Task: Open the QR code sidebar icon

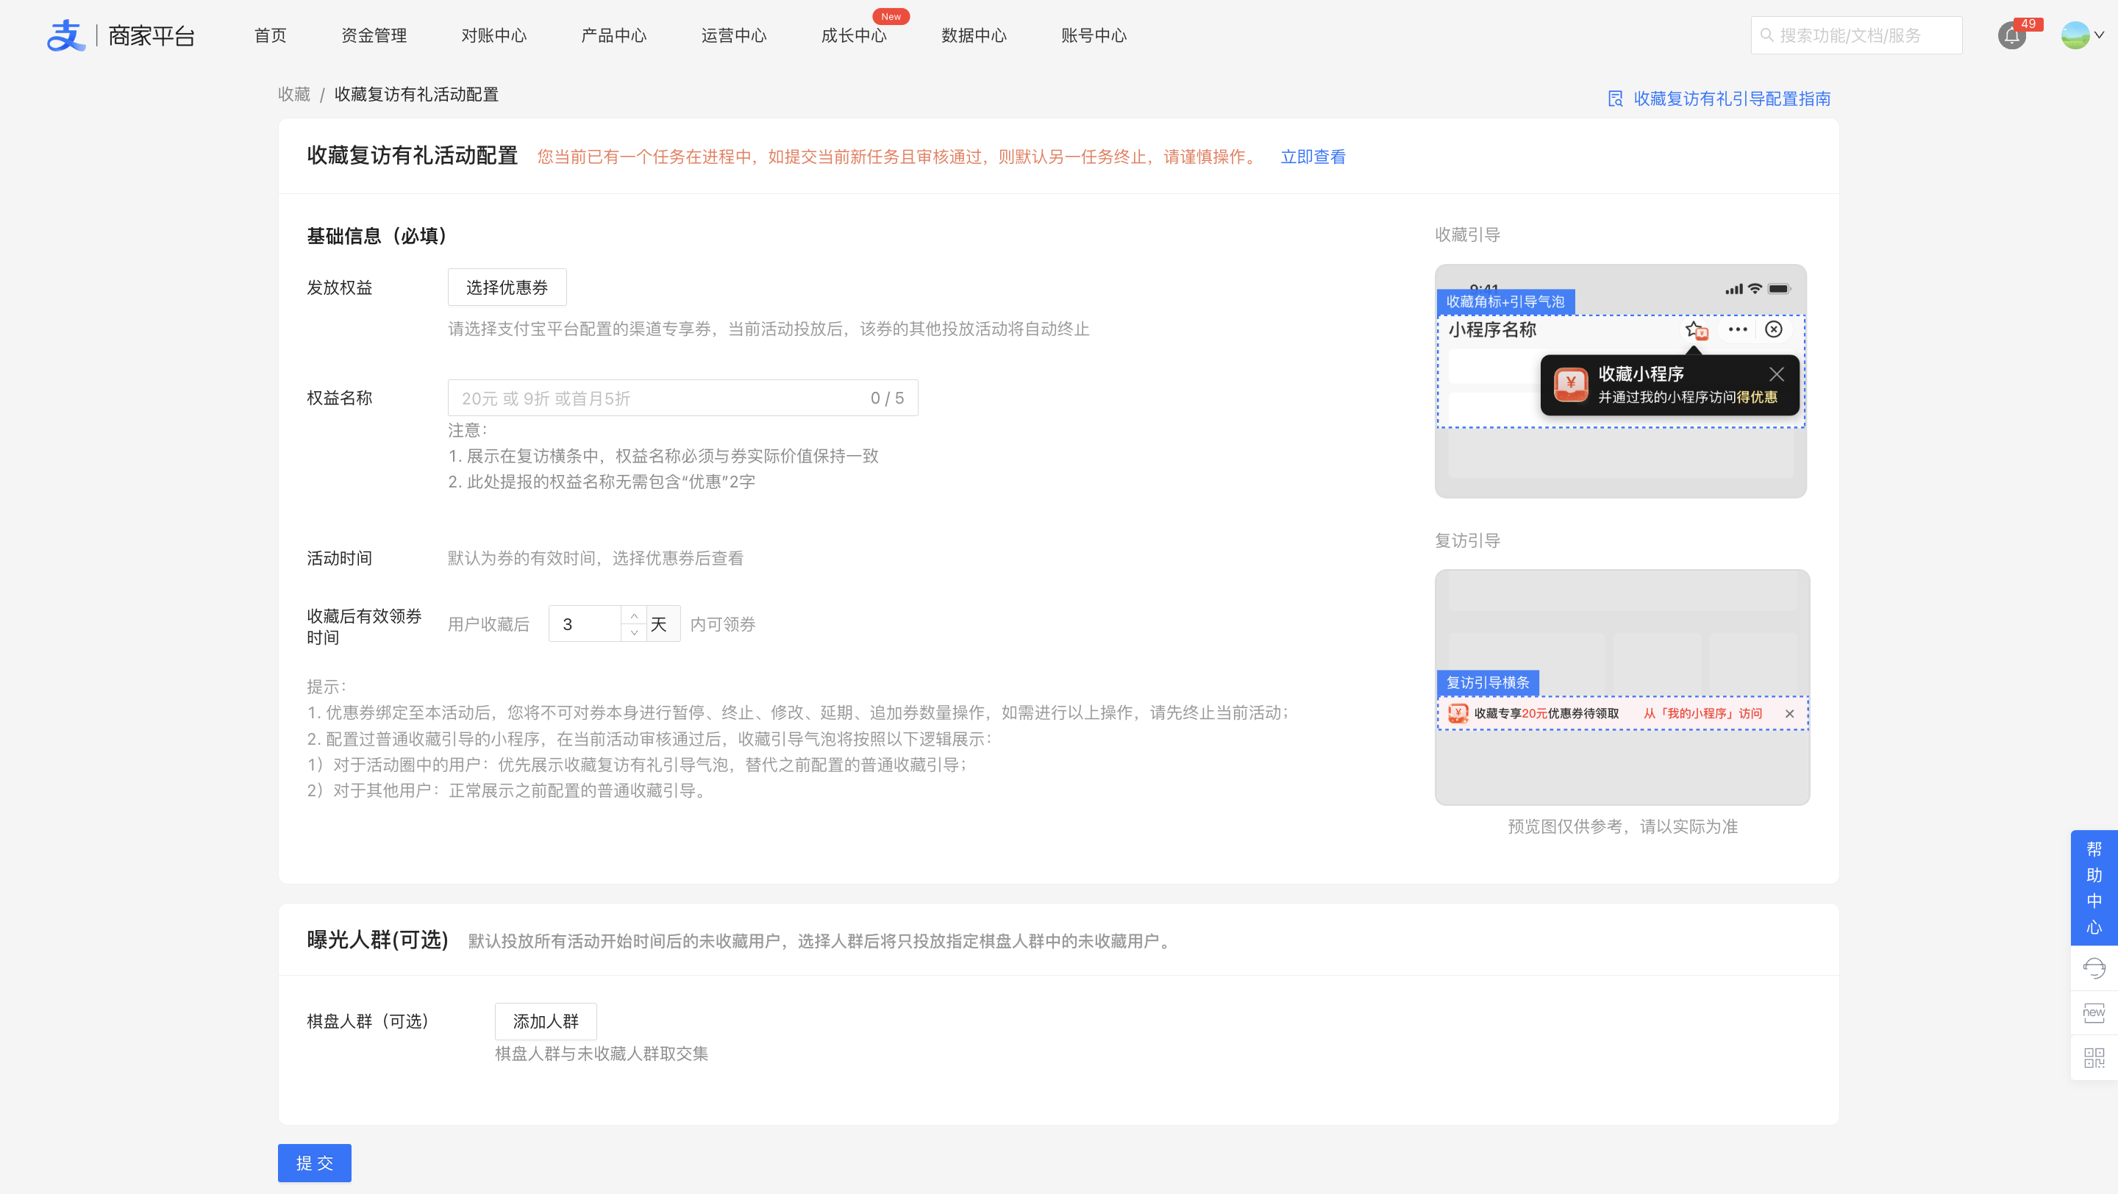Action: coord(2093,1057)
